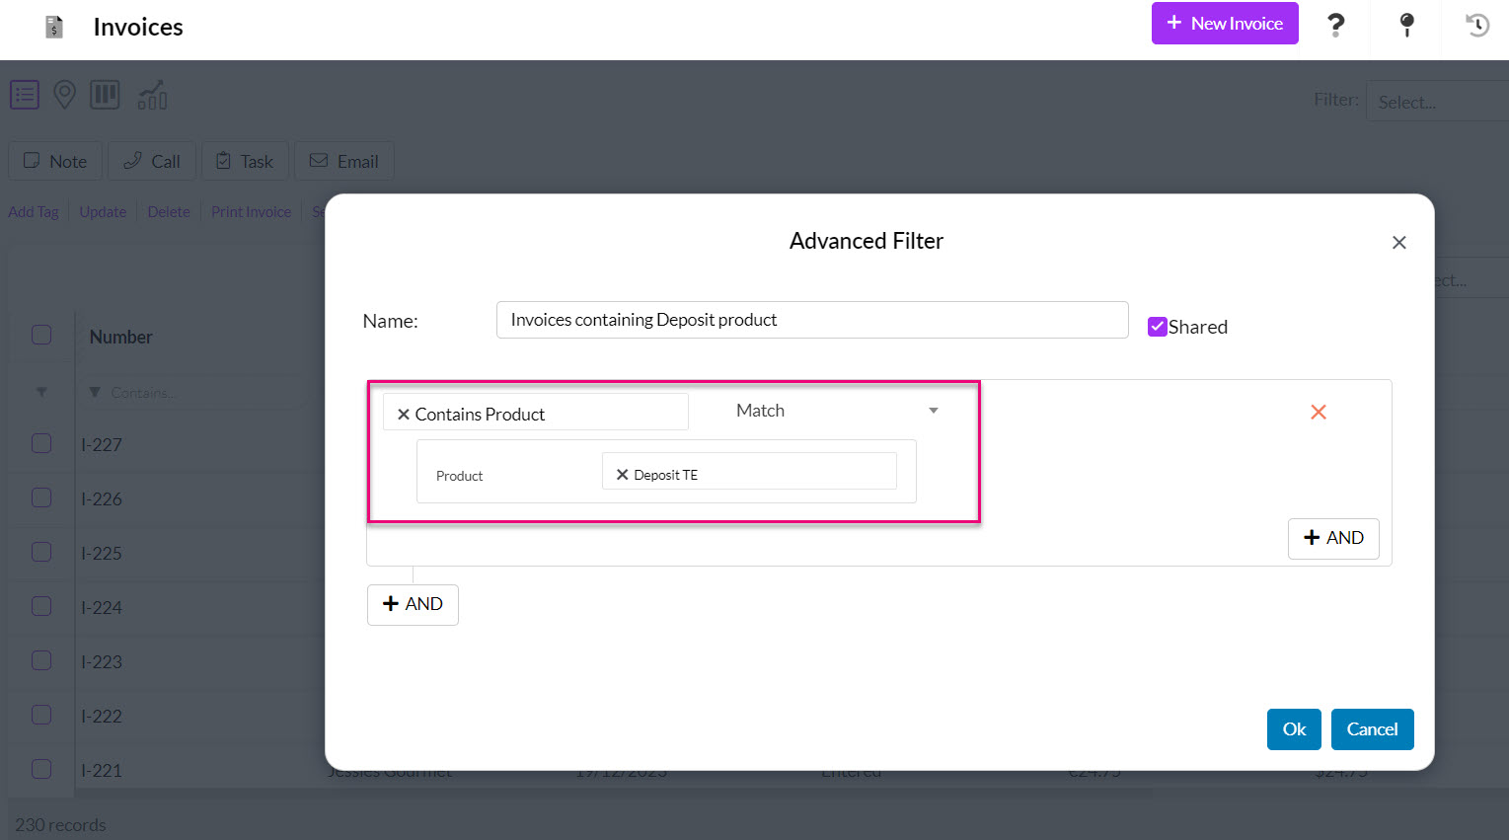
Task: Check the box for invoice I-225
Action: 41,552
